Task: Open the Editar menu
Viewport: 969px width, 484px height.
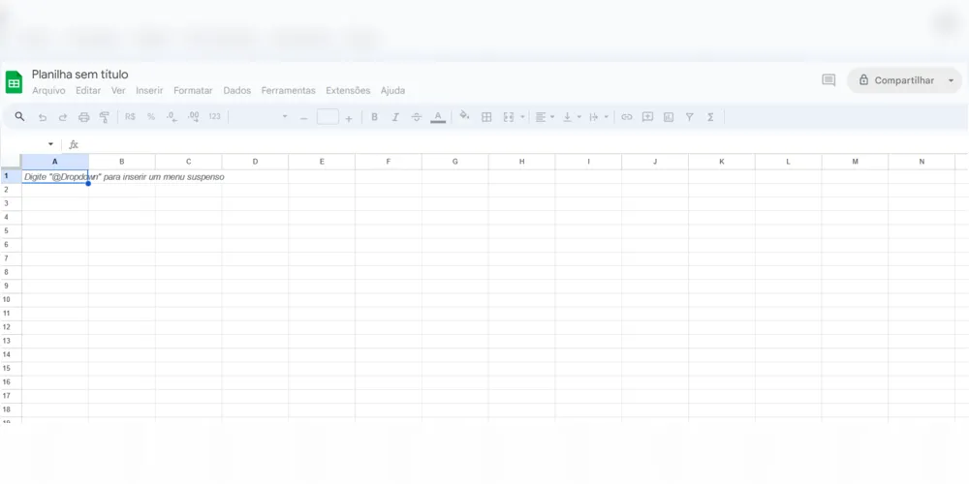Action: [88, 91]
